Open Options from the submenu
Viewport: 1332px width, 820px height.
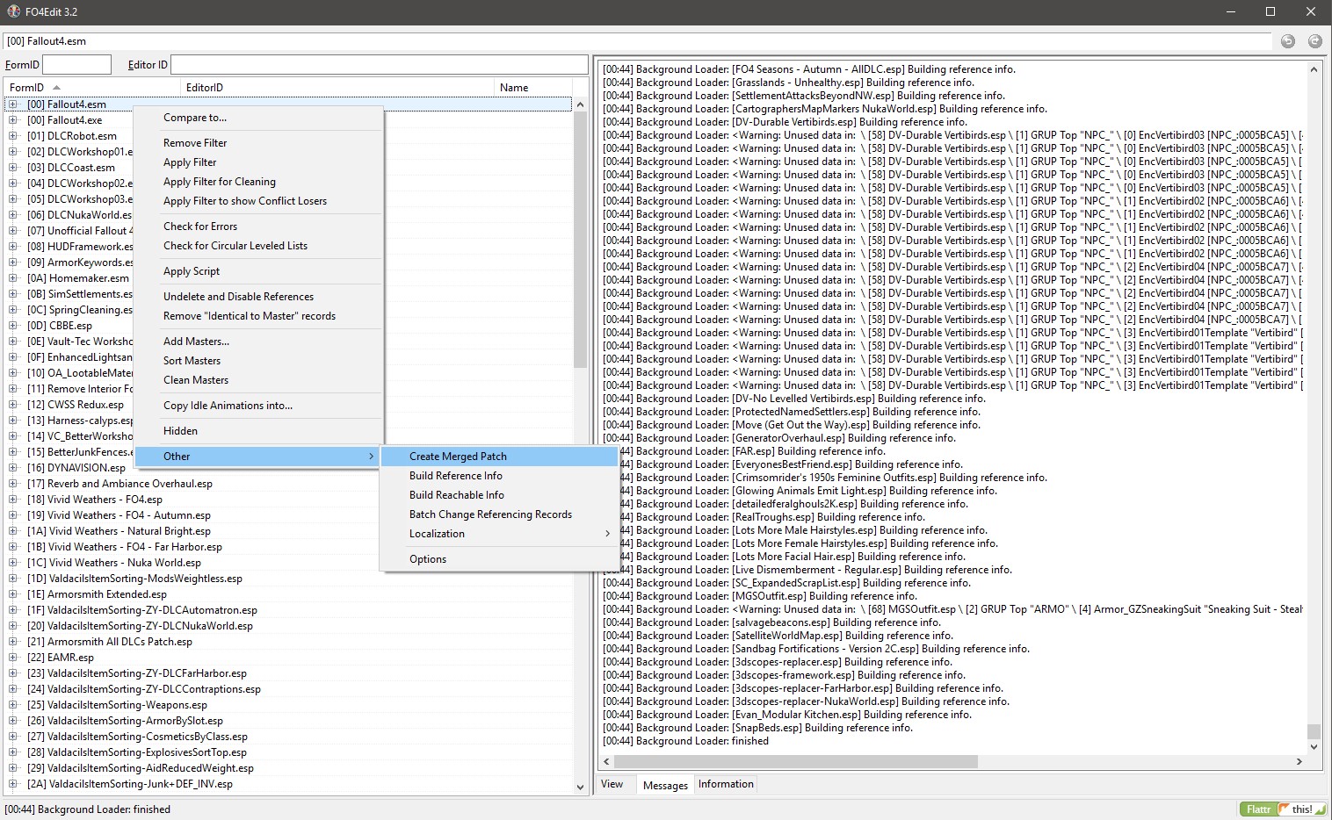click(x=499, y=559)
